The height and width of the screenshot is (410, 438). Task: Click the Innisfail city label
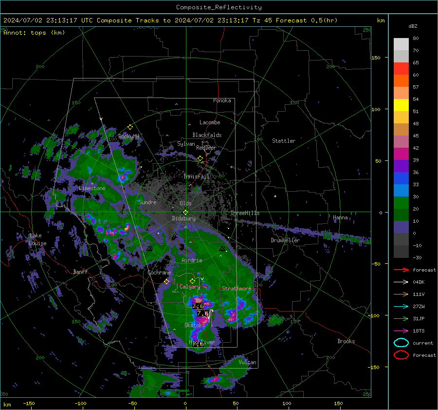point(197,176)
